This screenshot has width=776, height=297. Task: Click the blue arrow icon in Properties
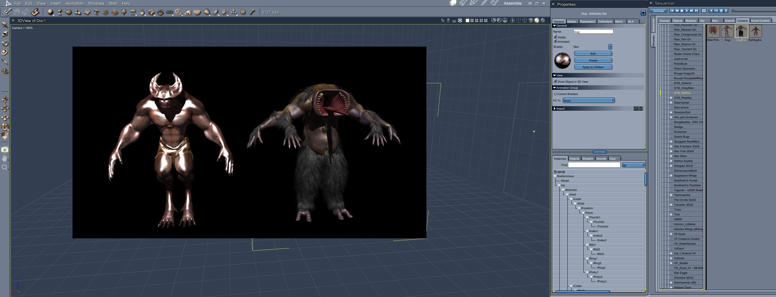[x=643, y=13]
